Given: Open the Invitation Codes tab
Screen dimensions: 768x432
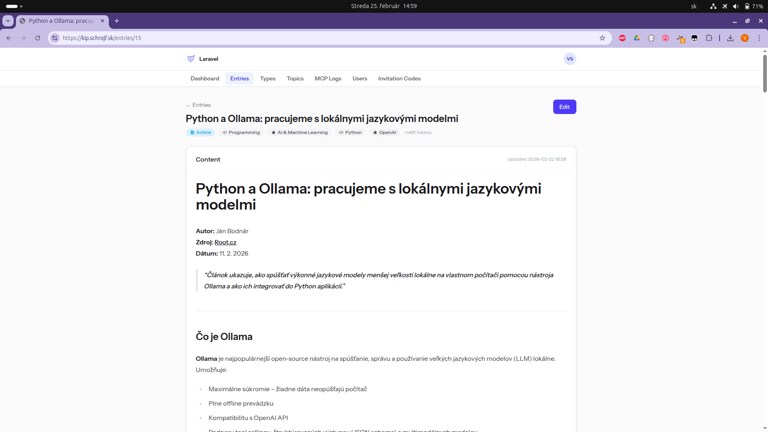Looking at the screenshot, I should (400, 78).
